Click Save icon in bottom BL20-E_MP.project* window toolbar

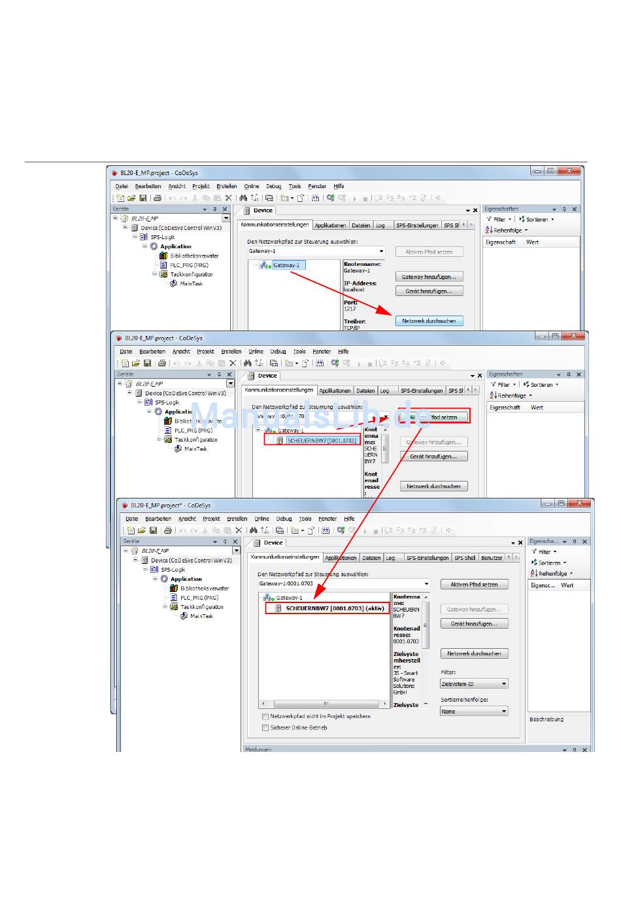point(153,531)
